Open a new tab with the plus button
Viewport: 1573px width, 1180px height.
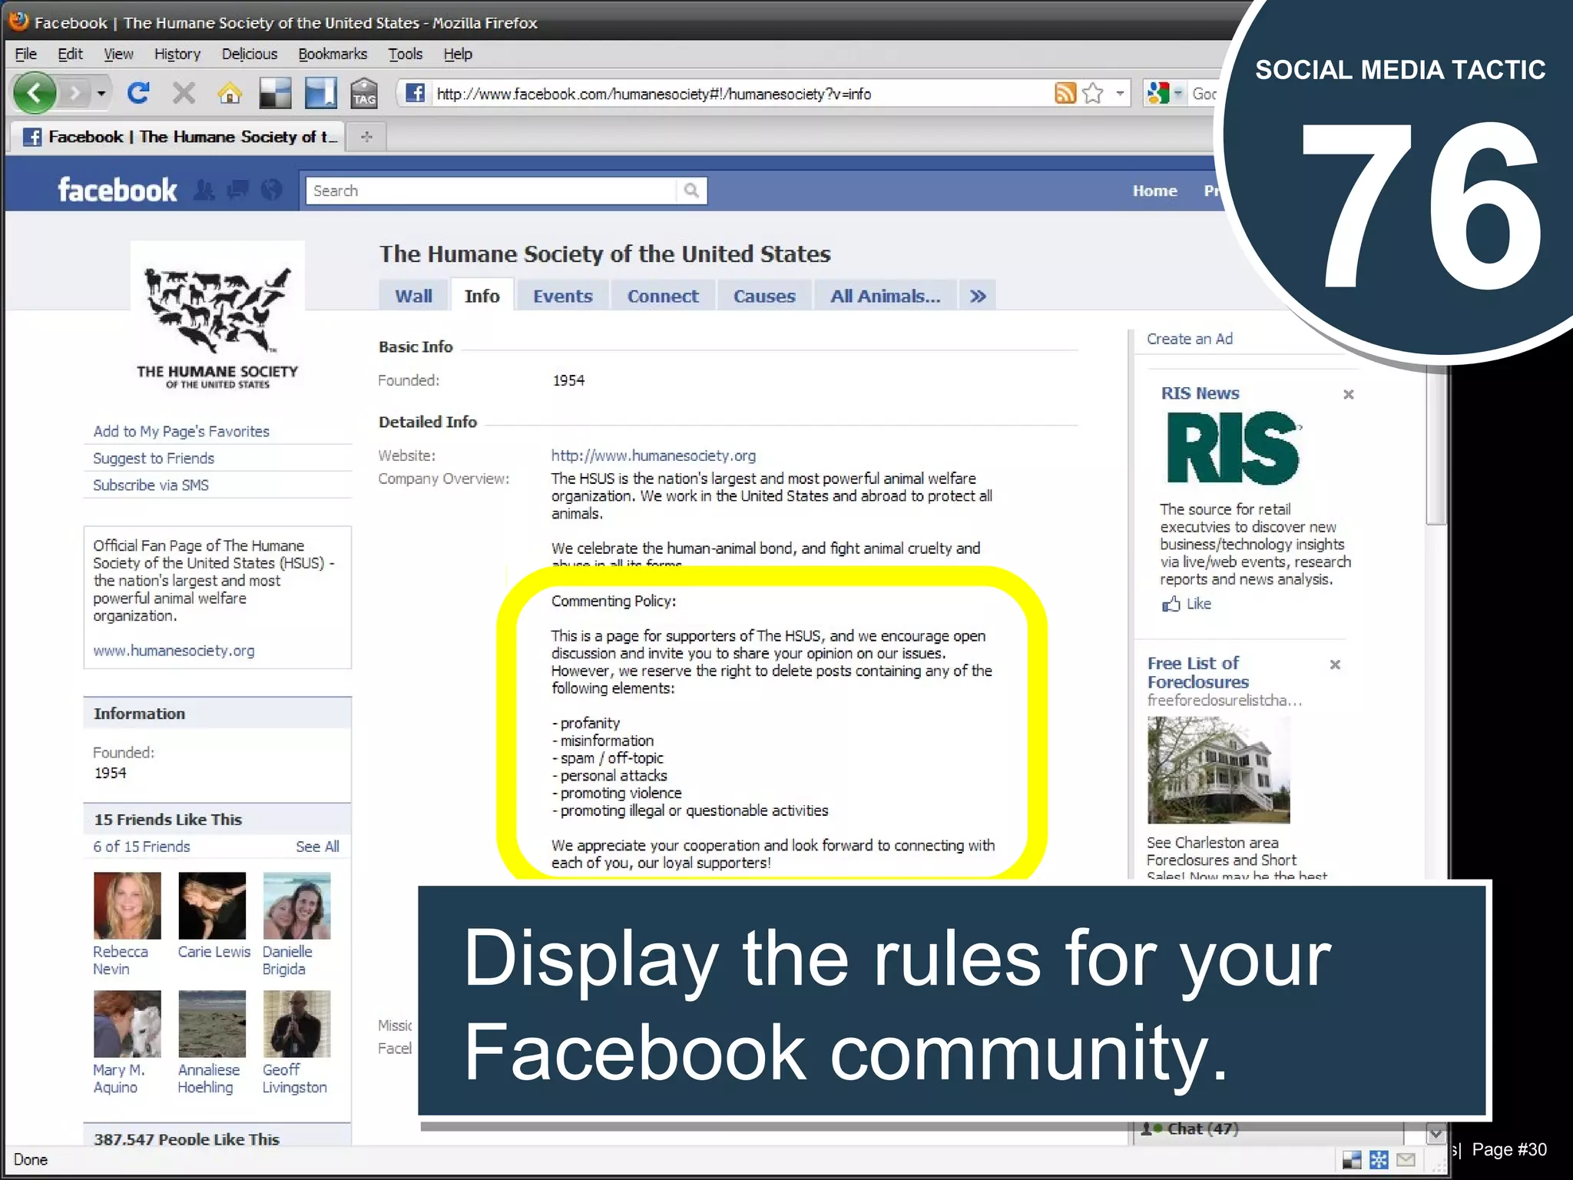[366, 137]
